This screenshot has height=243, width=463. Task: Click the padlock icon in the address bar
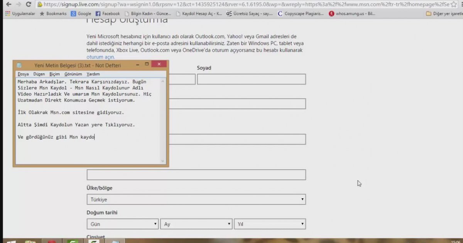(x=40, y=5)
